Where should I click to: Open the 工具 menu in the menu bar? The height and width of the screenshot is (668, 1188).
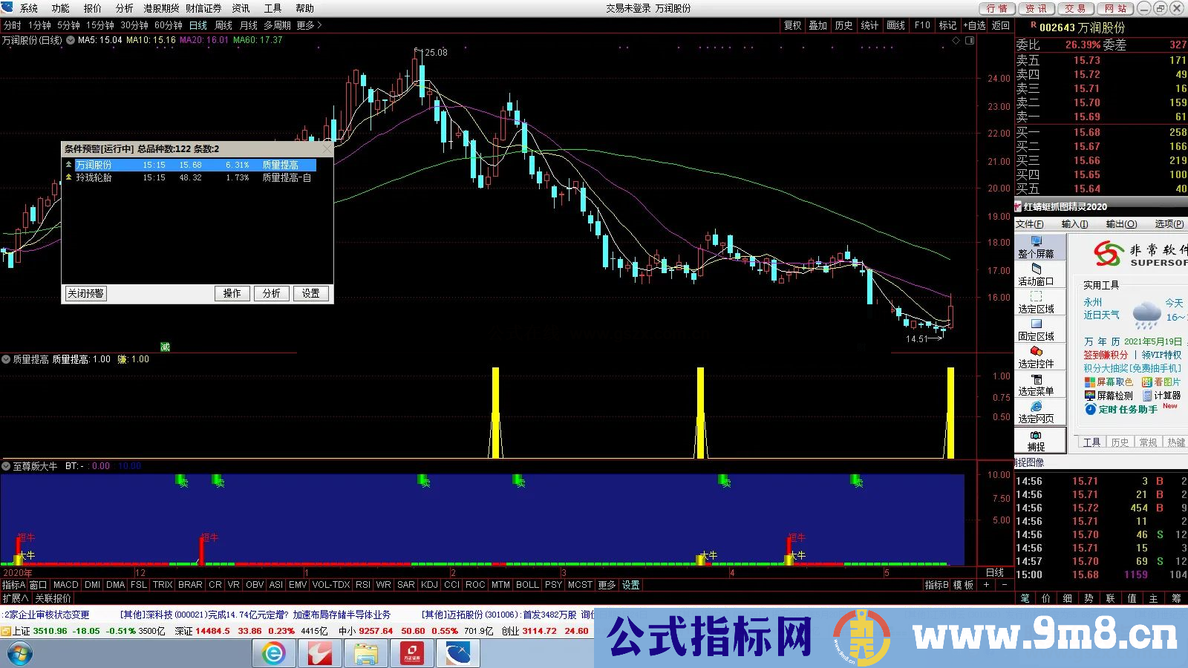(x=272, y=9)
